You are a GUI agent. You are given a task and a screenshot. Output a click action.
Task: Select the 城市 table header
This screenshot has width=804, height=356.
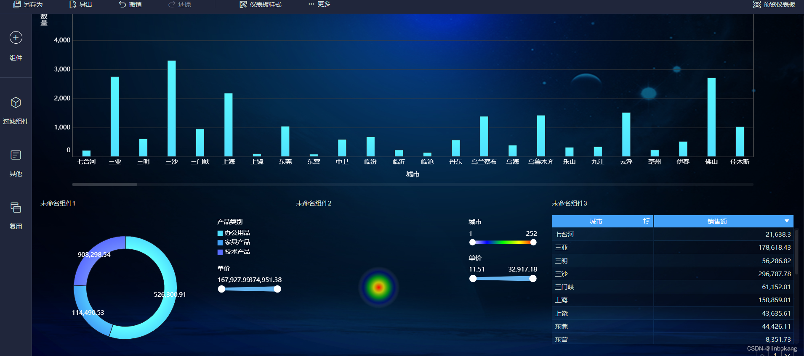(x=602, y=221)
